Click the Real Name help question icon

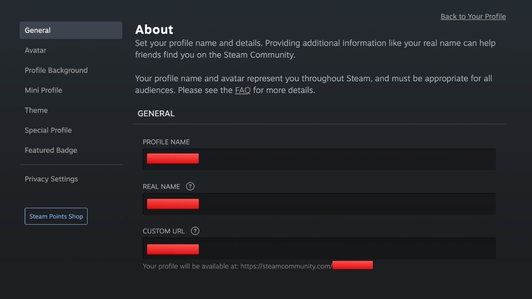tap(190, 186)
